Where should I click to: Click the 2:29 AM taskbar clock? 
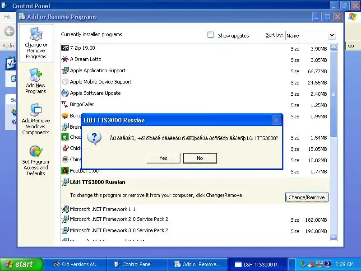344,264
